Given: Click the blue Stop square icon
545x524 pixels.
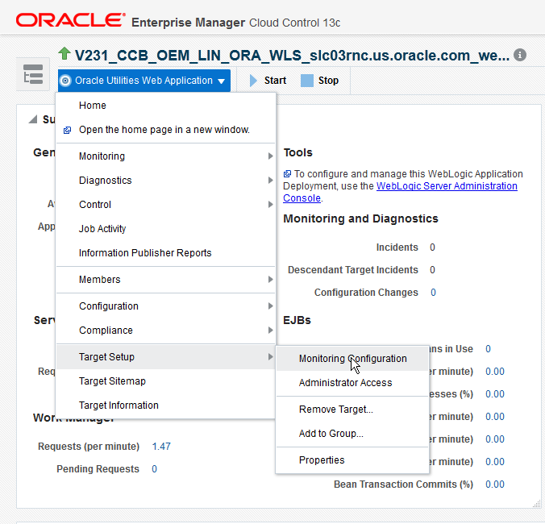Looking at the screenshot, I should point(307,81).
